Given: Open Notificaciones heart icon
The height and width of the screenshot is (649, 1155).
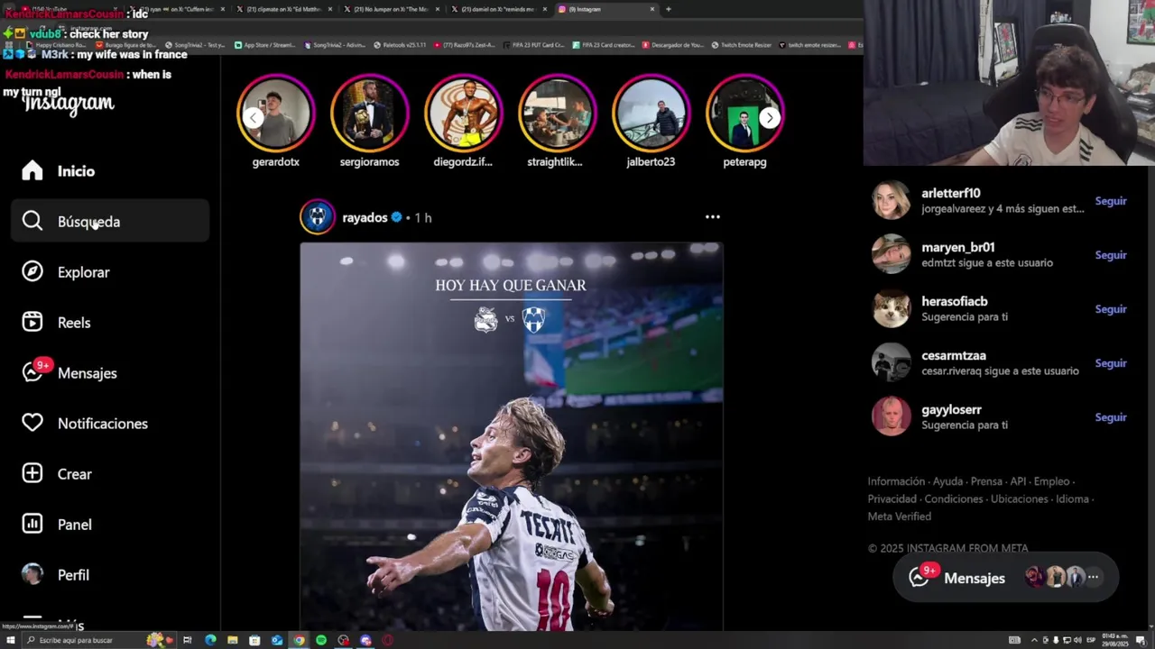Looking at the screenshot, I should pos(32,424).
